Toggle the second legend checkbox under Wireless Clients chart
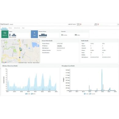 (x=32, y=94)
